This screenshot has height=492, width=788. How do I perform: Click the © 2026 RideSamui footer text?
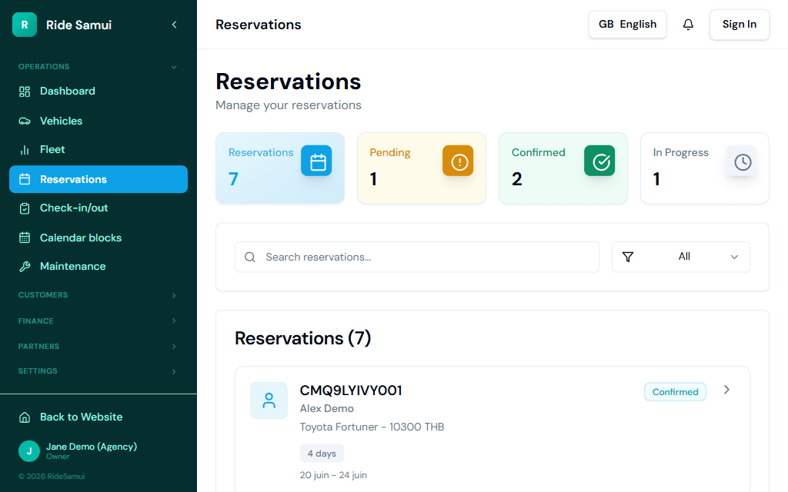52,477
